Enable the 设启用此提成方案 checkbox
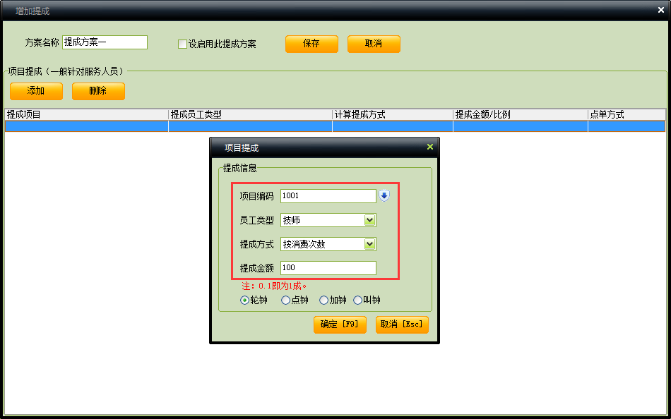671x419 pixels. [x=182, y=44]
